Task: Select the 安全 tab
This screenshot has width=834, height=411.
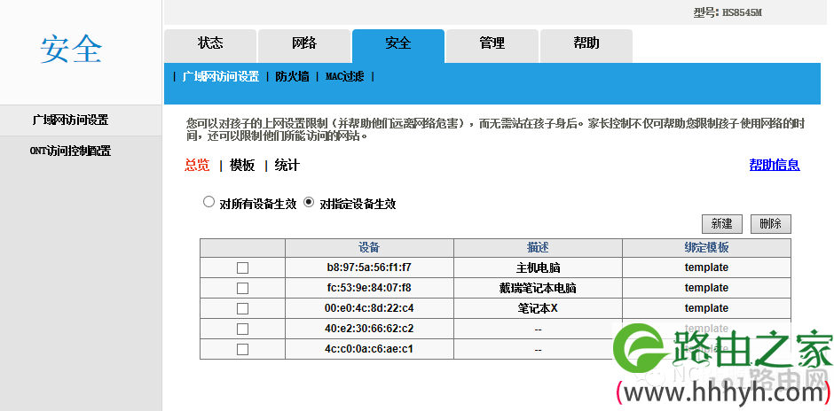Action: point(397,46)
